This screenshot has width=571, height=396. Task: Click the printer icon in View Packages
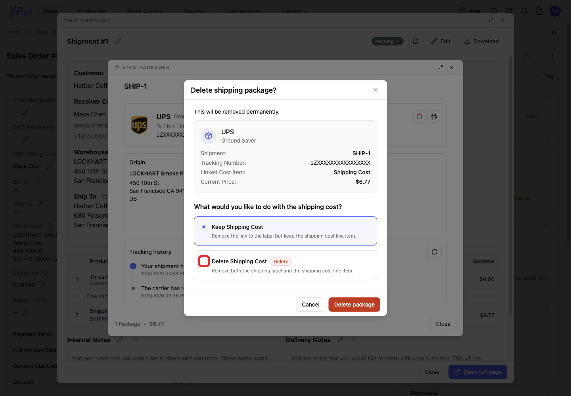(x=434, y=116)
